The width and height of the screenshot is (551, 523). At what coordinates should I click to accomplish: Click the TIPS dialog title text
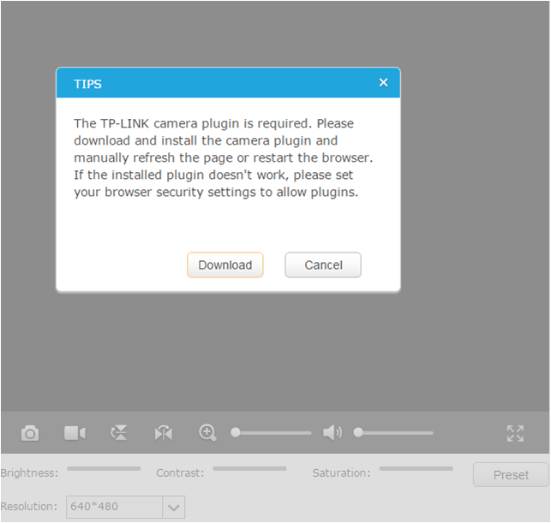[x=87, y=84]
